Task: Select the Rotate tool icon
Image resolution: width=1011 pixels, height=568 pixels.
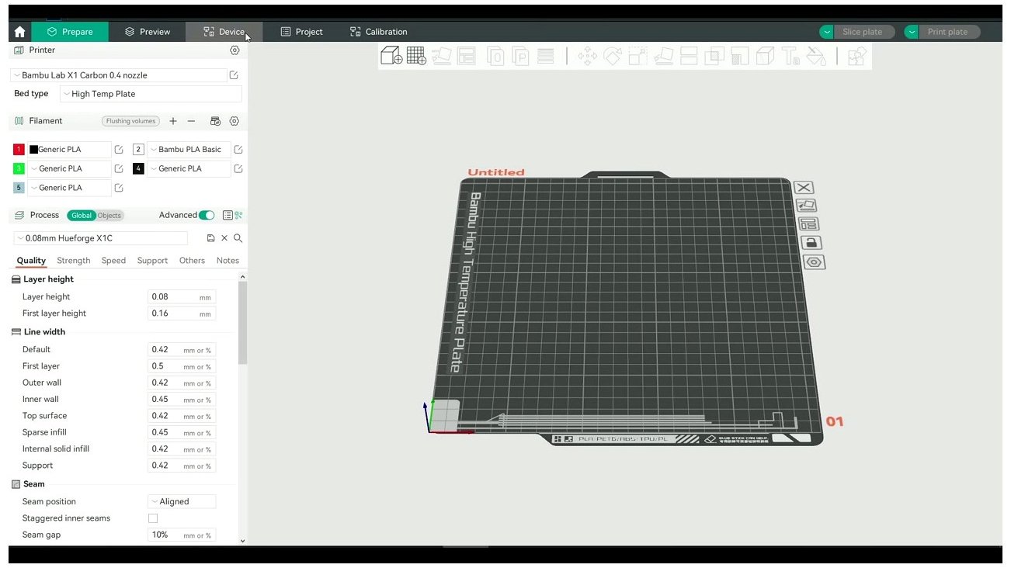Action: coord(613,56)
